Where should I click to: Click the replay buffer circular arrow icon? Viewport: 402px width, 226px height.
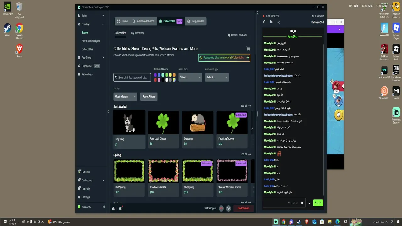coord(228,208)
